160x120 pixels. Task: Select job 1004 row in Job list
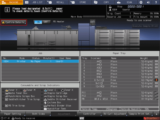click(40, 62)
